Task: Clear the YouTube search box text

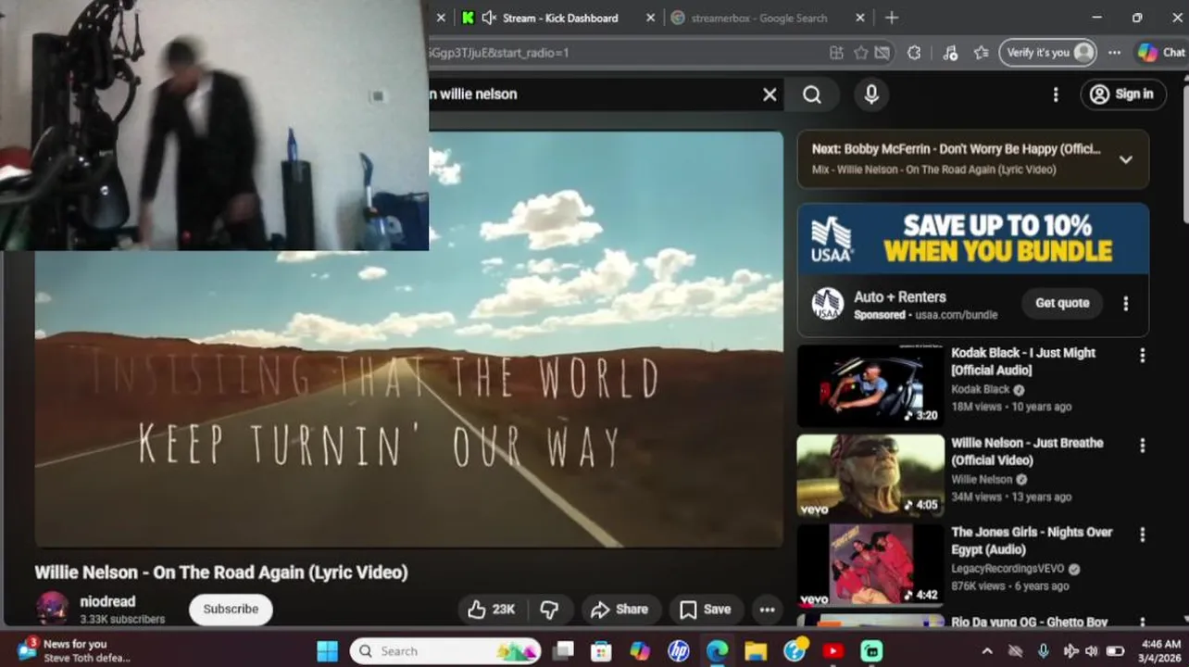Action: pyautogui.click(x=770, y=94)
